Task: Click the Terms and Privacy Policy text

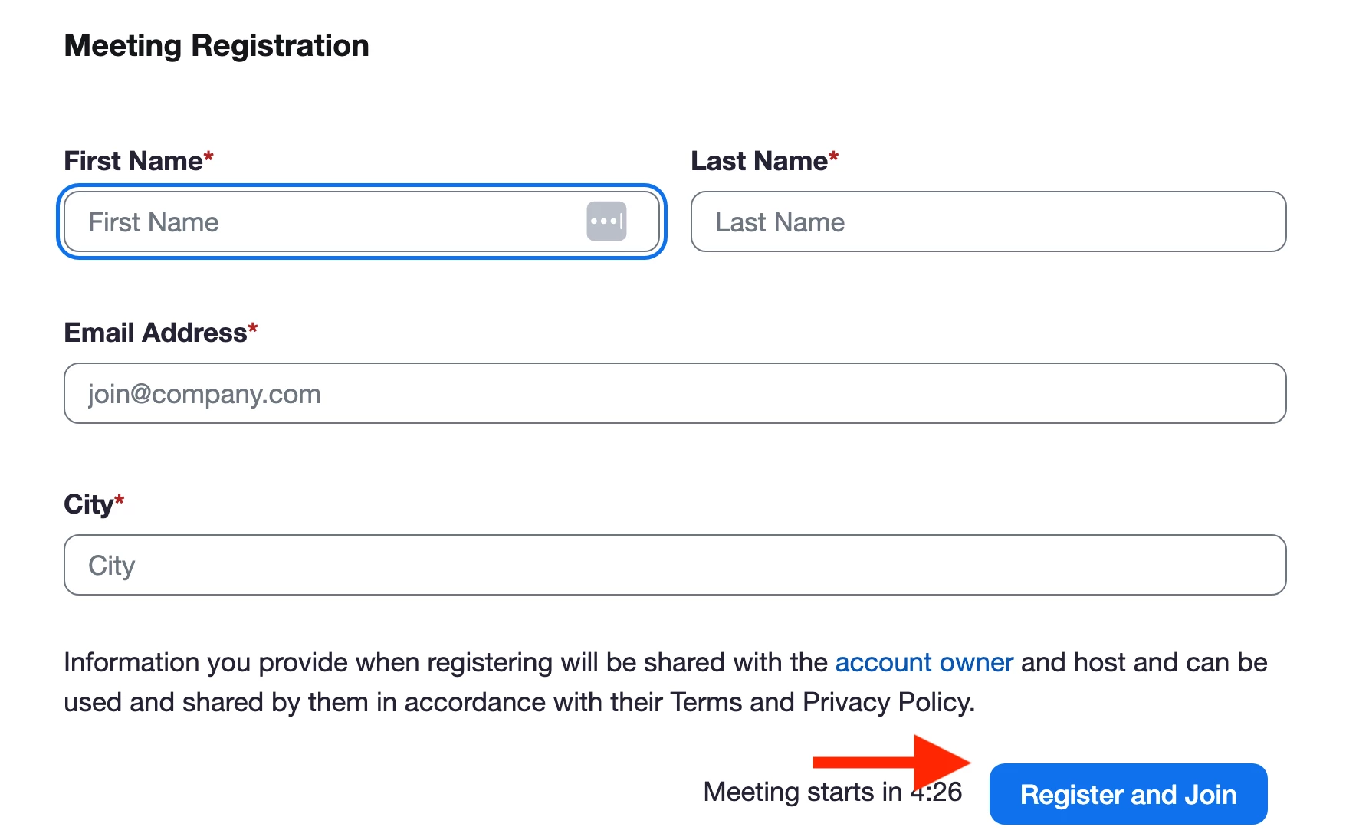Action: (x=822, y=702)
